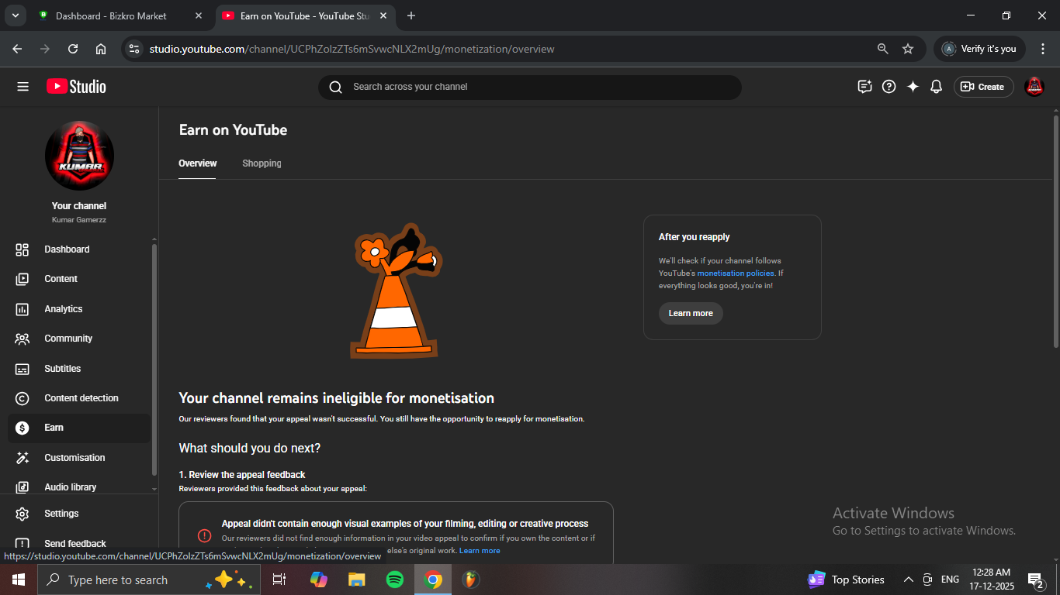Switch to the Shopping tab
This screenshot has height=595, width=1060.
click(262, 163)
